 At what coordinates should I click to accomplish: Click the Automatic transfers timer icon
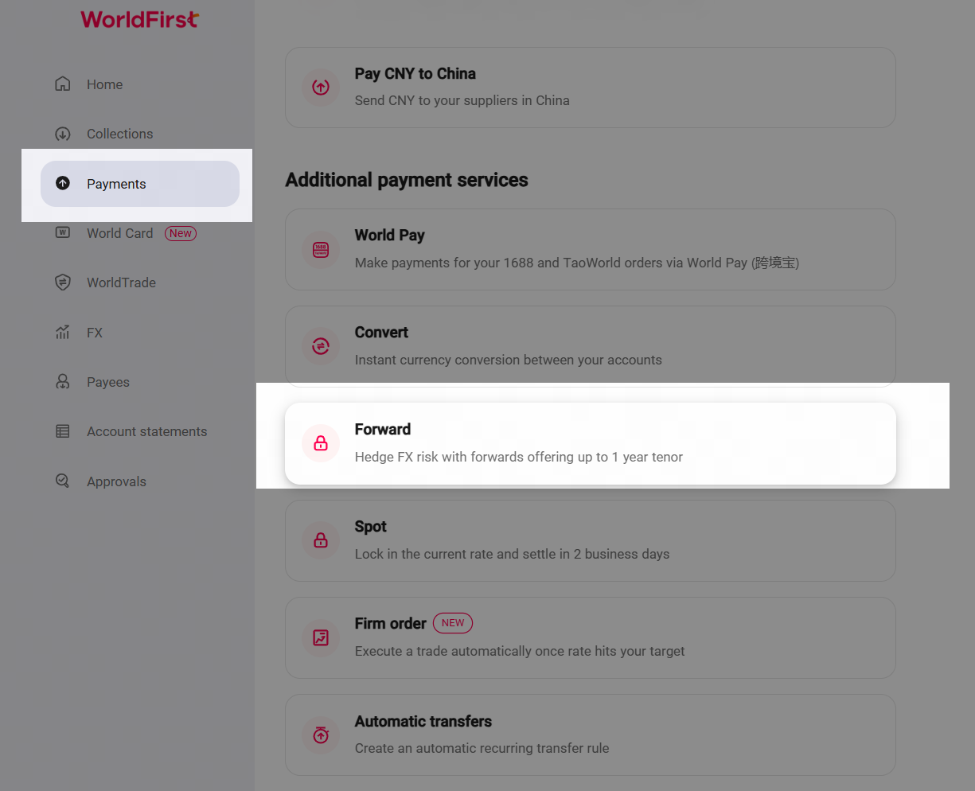(x=321, y=734)
